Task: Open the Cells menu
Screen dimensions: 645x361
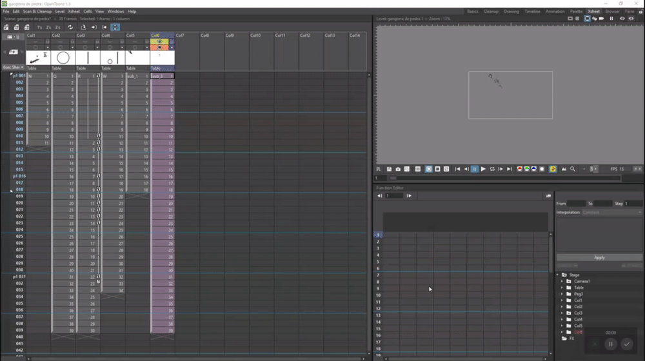Action: 88,12
